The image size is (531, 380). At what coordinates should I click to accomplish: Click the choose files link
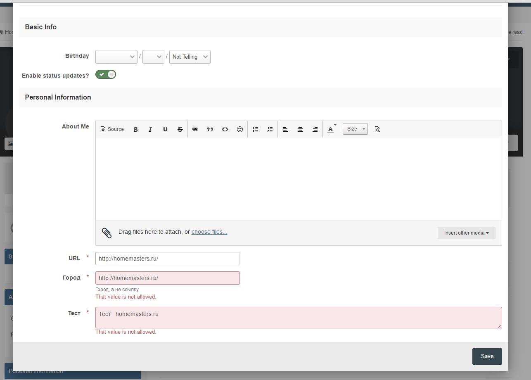coord(209,232)
